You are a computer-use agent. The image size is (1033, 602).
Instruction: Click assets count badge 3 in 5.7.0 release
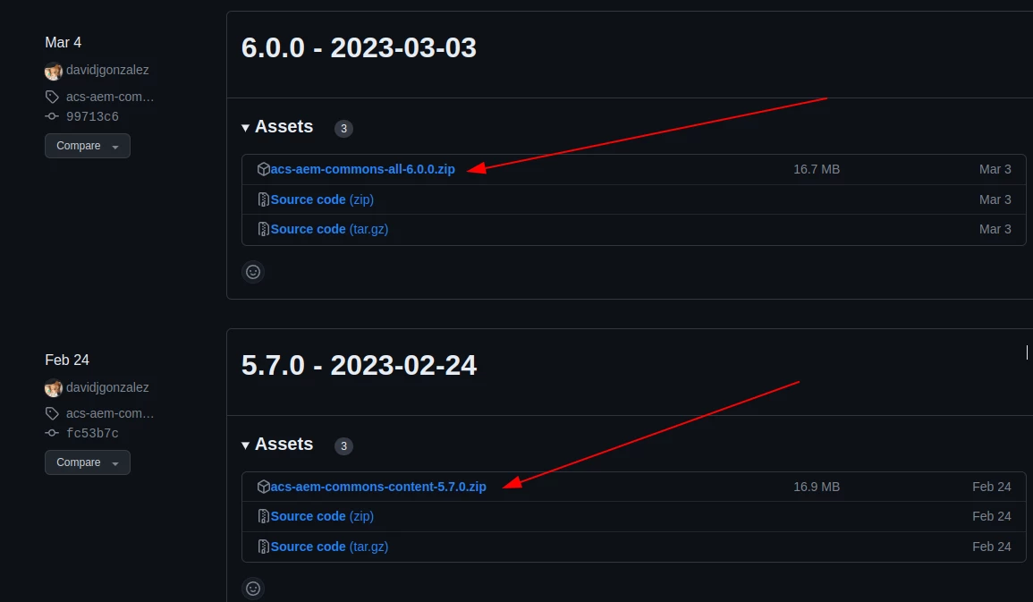click(344, 445)
